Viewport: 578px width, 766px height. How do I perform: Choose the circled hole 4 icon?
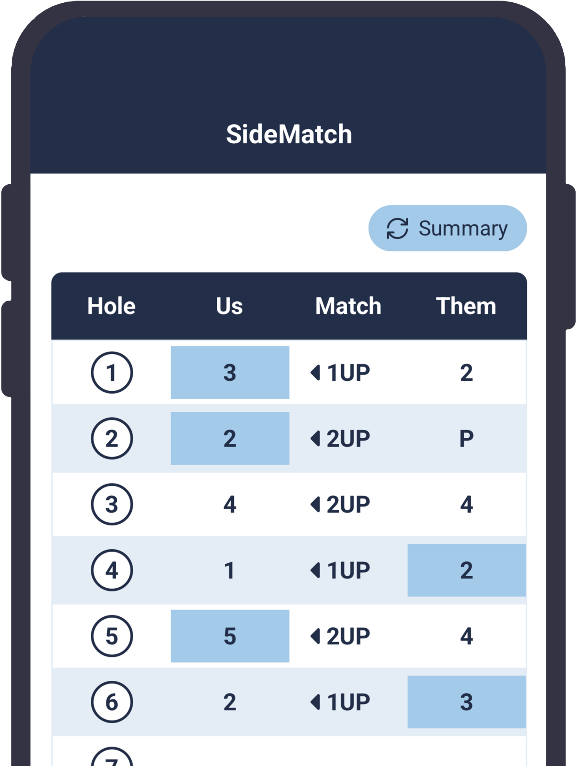coord(112,570)
